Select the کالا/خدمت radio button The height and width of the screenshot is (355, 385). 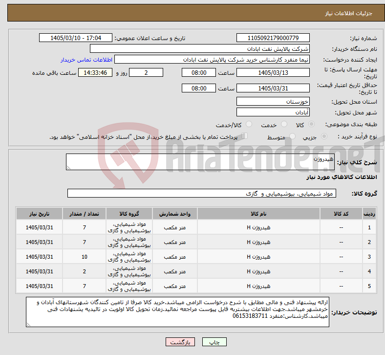pos(249,124)
